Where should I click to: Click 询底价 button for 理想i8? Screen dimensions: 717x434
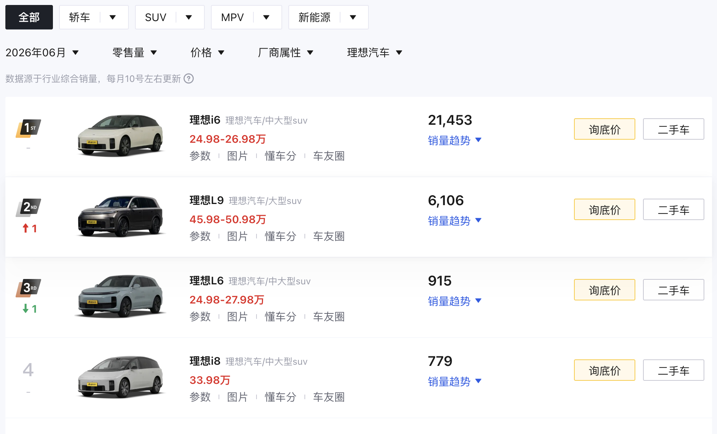tap(605, 370)
